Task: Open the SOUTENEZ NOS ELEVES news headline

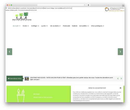Action: (x=71, y=79)
